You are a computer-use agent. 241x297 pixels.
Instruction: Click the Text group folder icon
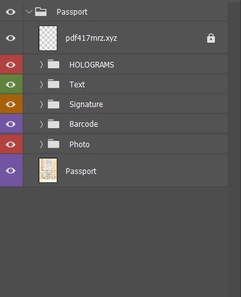click(x=54, y=84)
